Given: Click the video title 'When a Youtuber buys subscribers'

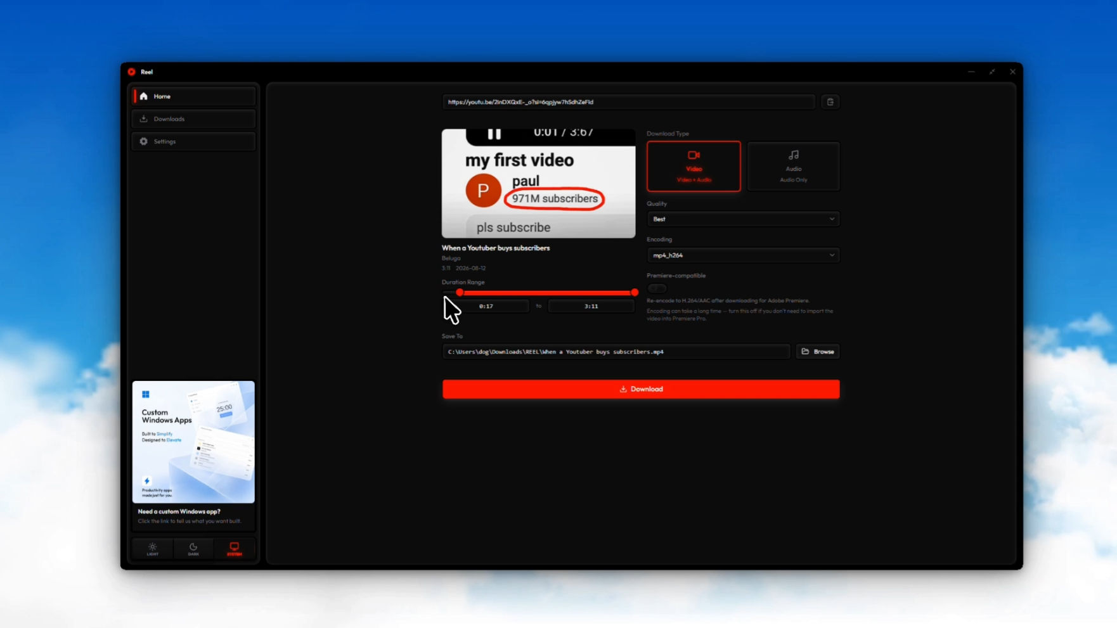Looking at the screenshot, I should click(x=496, y=248).
